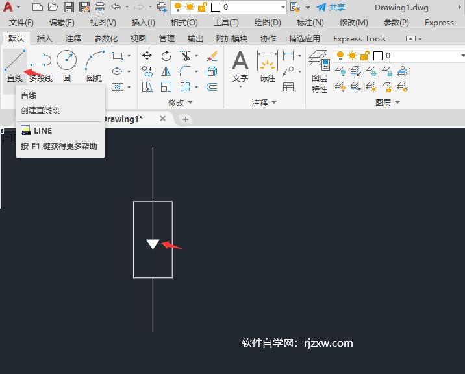The width and height of the screenshot is (465, 374).
Task: Add a new drawing tab with plus
Action: [185, 119]
